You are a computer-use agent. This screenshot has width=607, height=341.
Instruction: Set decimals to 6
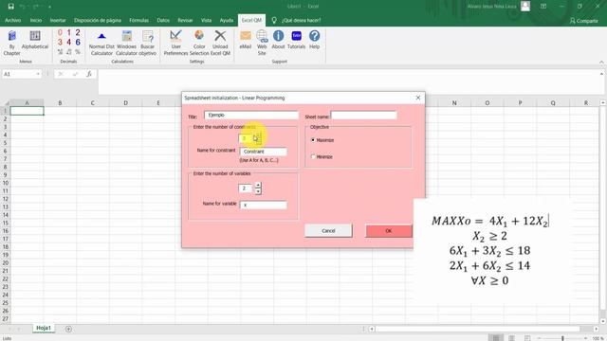coord(78,42)
